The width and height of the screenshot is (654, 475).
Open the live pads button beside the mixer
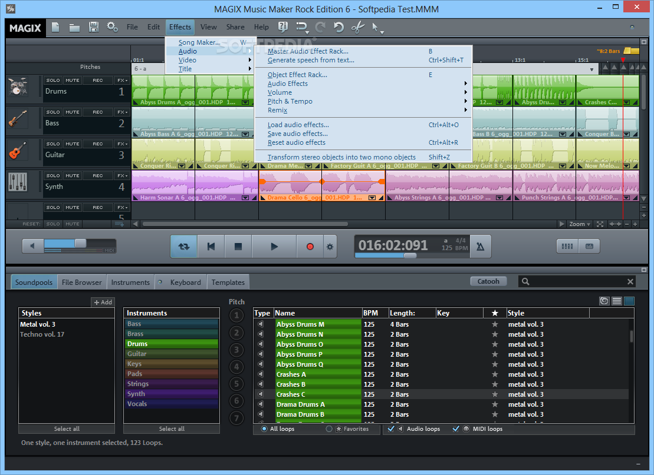pos(589,247)
